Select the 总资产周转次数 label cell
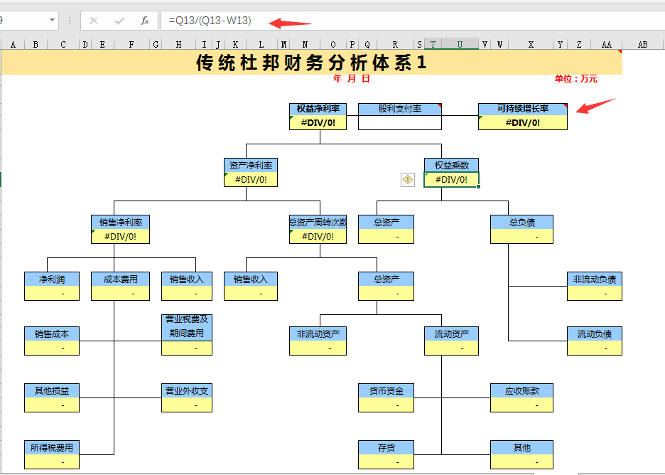 (x=318, y=223)
